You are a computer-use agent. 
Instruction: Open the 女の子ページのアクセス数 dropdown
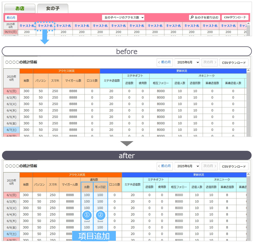click(123, 18)
